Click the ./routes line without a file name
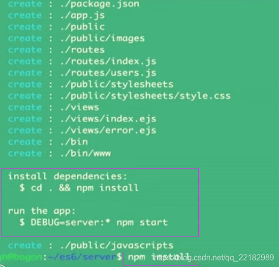279x267 pixels. pyautogui.click(x=82, y=50)
